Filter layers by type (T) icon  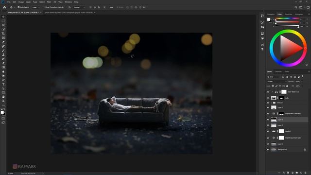(291, 77)
